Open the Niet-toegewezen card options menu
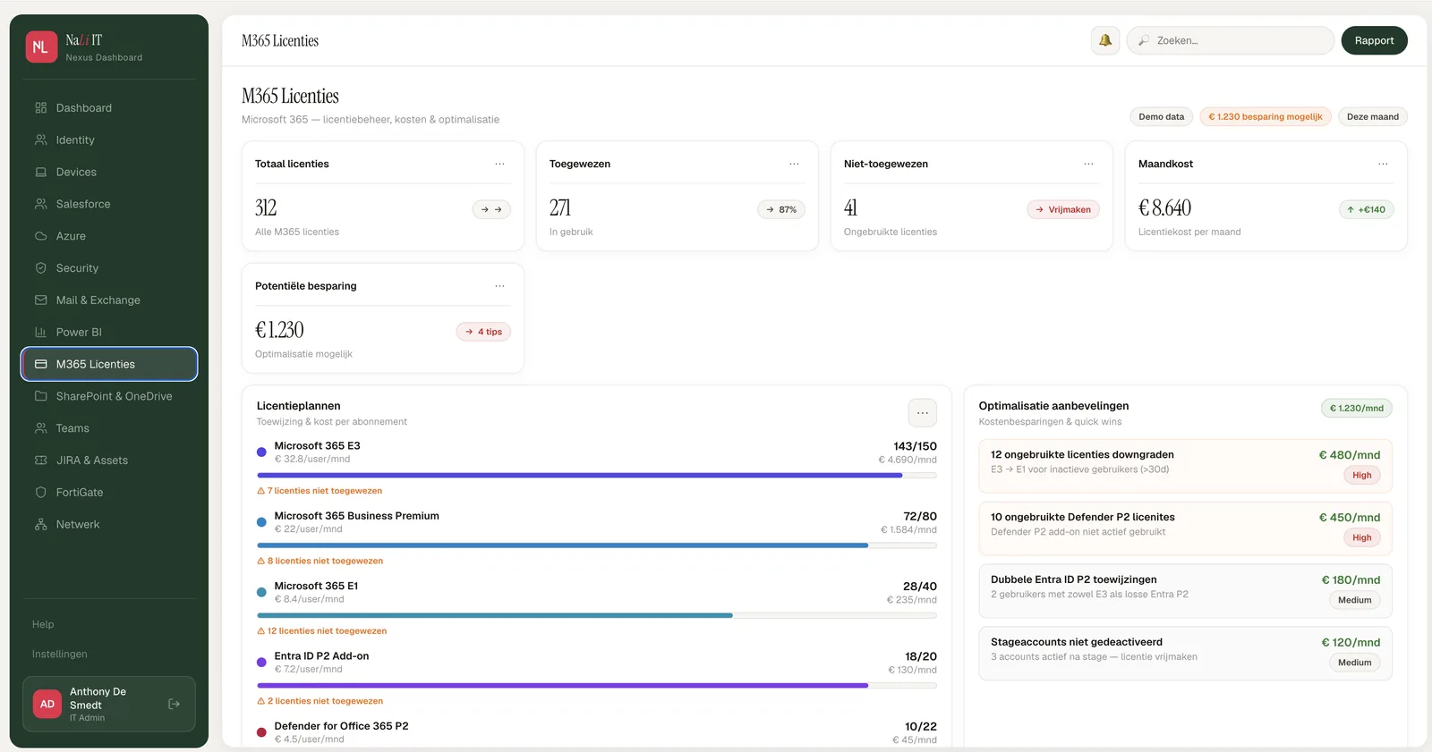1432x752 pixels. 1088,165
